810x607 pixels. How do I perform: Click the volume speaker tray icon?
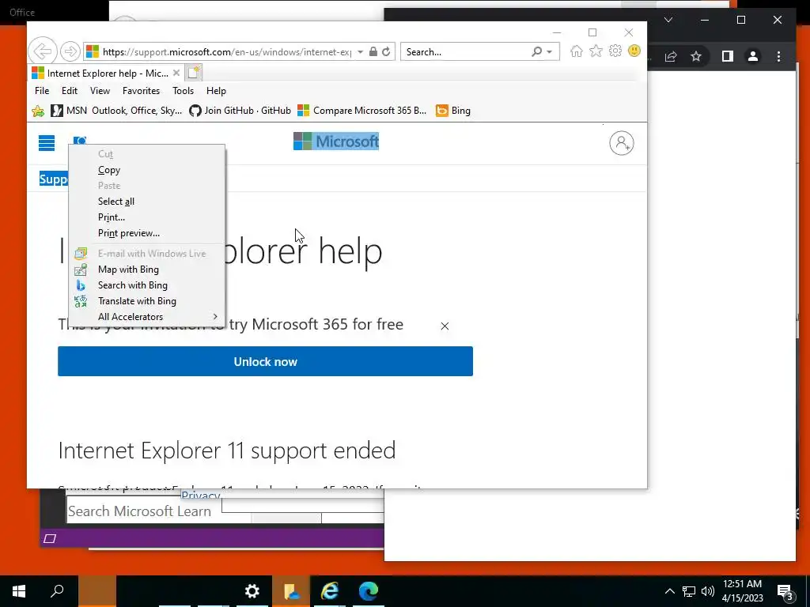pos(708,591)
